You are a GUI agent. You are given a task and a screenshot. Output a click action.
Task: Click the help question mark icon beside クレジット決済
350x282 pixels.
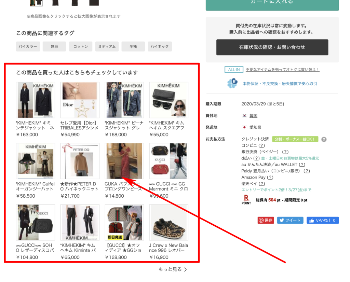pyautogui.click(x=324, y=139)
